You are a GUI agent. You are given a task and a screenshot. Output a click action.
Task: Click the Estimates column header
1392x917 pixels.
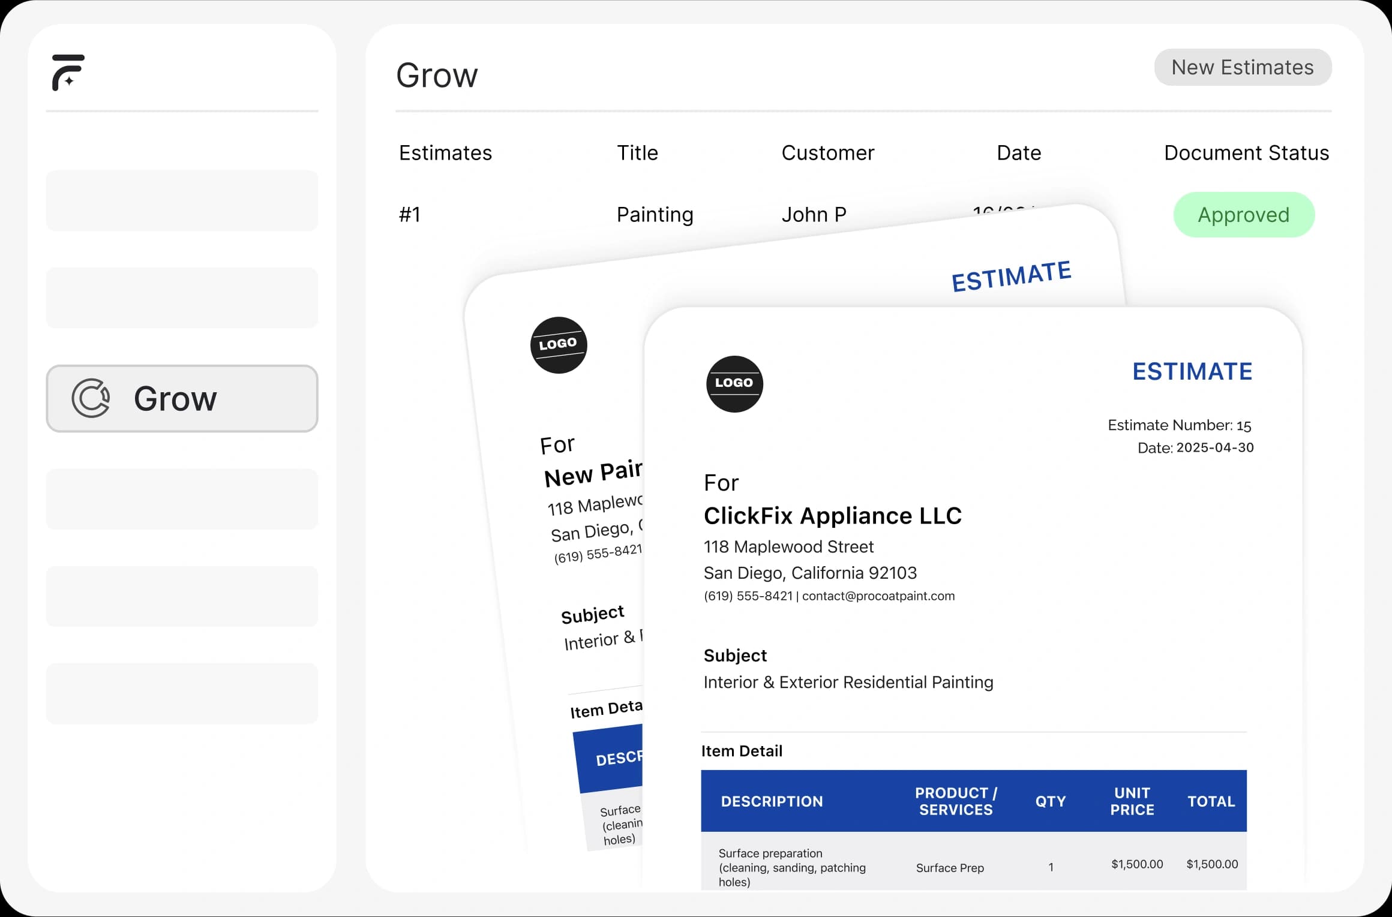point(445,153)
